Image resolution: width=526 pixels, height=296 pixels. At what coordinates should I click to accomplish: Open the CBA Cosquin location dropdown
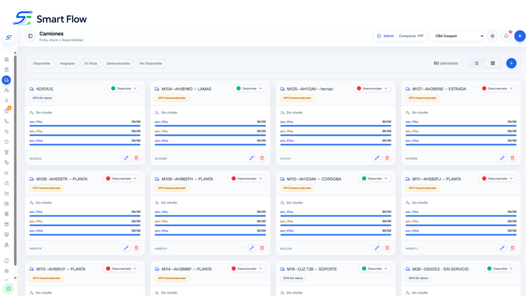457,36
